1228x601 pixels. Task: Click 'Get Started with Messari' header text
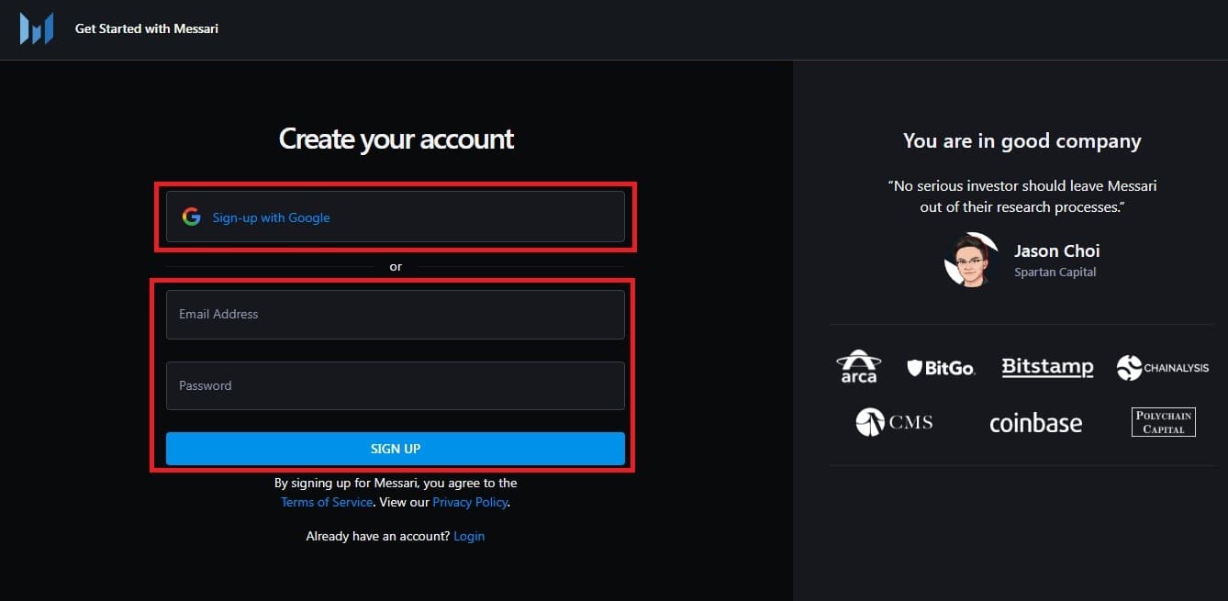[x=147, y=28]
